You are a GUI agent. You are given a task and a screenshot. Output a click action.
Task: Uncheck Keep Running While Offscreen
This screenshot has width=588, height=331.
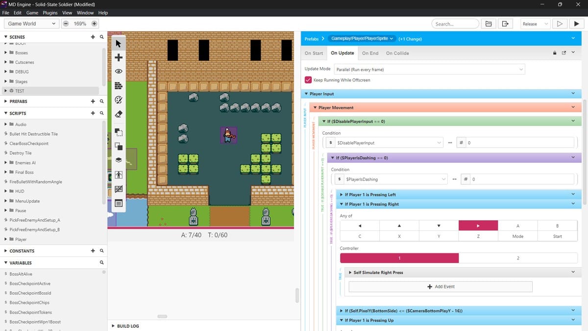click(308, 80)
